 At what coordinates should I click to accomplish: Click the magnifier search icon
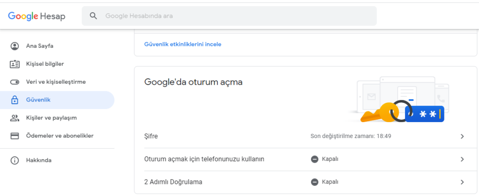pyautogui.click(x=94, y=16)
